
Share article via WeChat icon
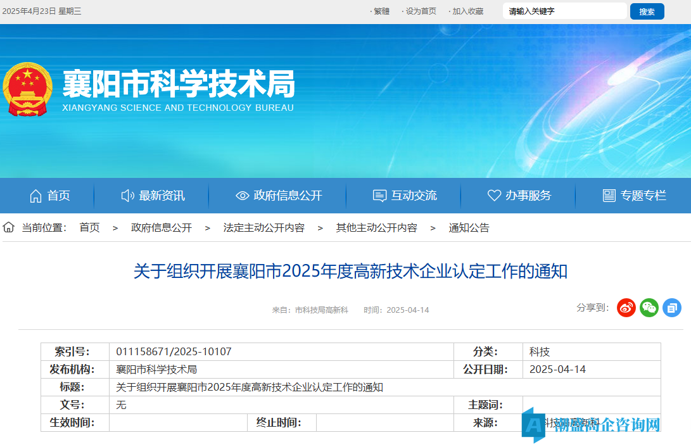[649, 308]
